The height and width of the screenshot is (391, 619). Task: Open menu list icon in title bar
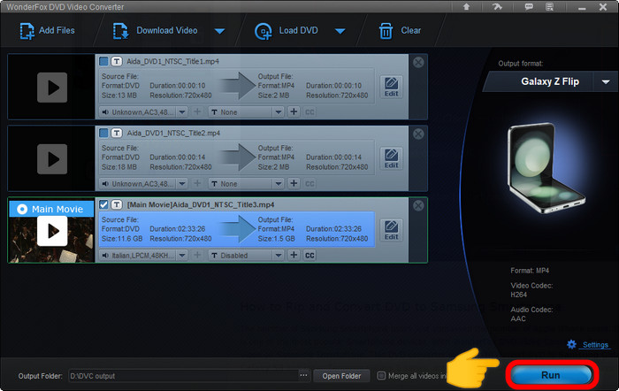tap(549, 7)
